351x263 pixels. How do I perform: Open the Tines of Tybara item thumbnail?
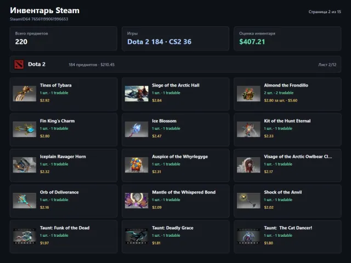(24, 94)
